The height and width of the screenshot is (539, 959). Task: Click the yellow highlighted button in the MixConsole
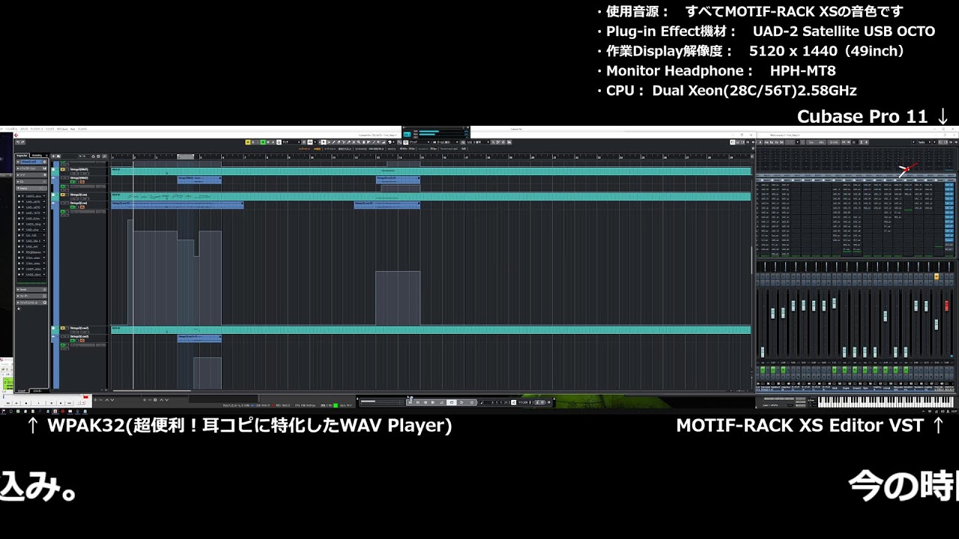coord(937,277)
